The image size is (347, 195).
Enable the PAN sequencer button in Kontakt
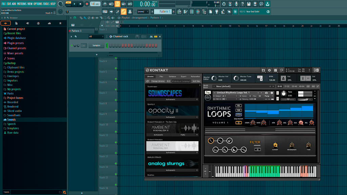pos(239,110)
